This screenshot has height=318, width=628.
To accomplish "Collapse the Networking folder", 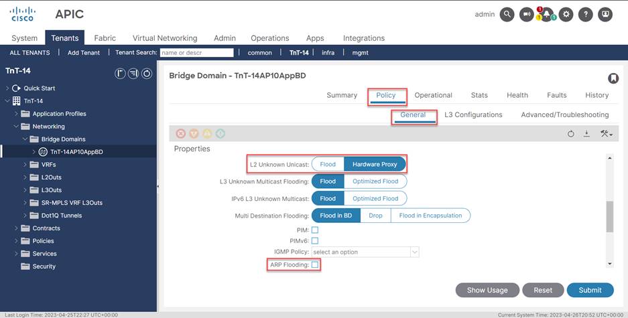I will (16, 127).
